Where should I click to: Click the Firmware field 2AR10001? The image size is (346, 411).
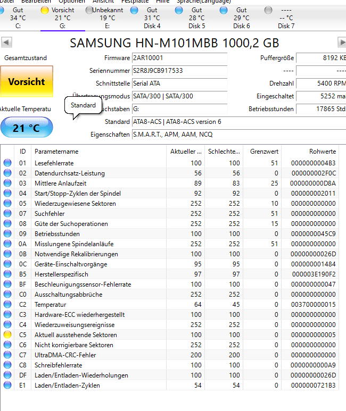179,58
